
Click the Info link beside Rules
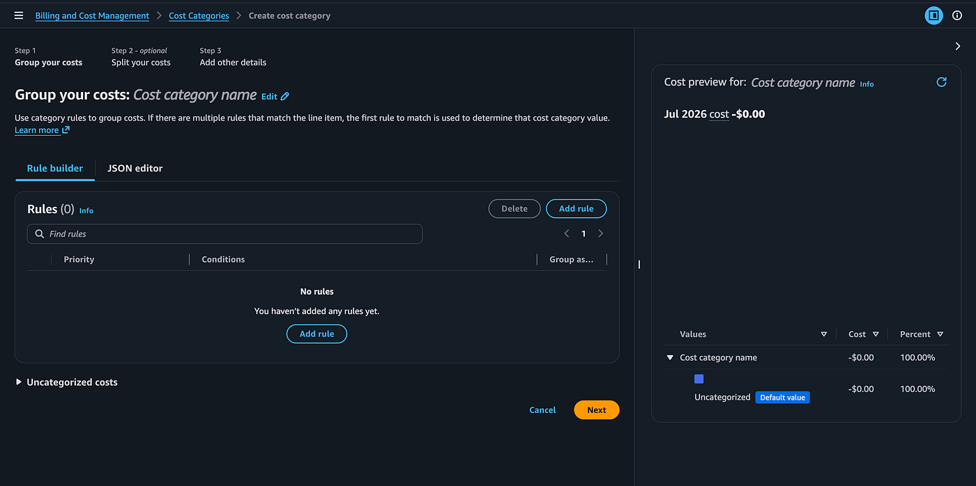click(86, 210)
